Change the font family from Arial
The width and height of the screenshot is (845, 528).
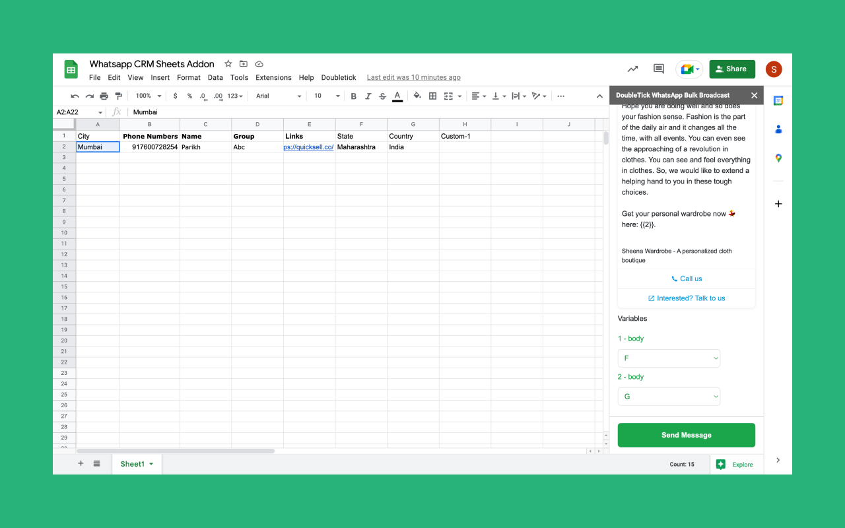pyautogui.click(x=279, y=96)
